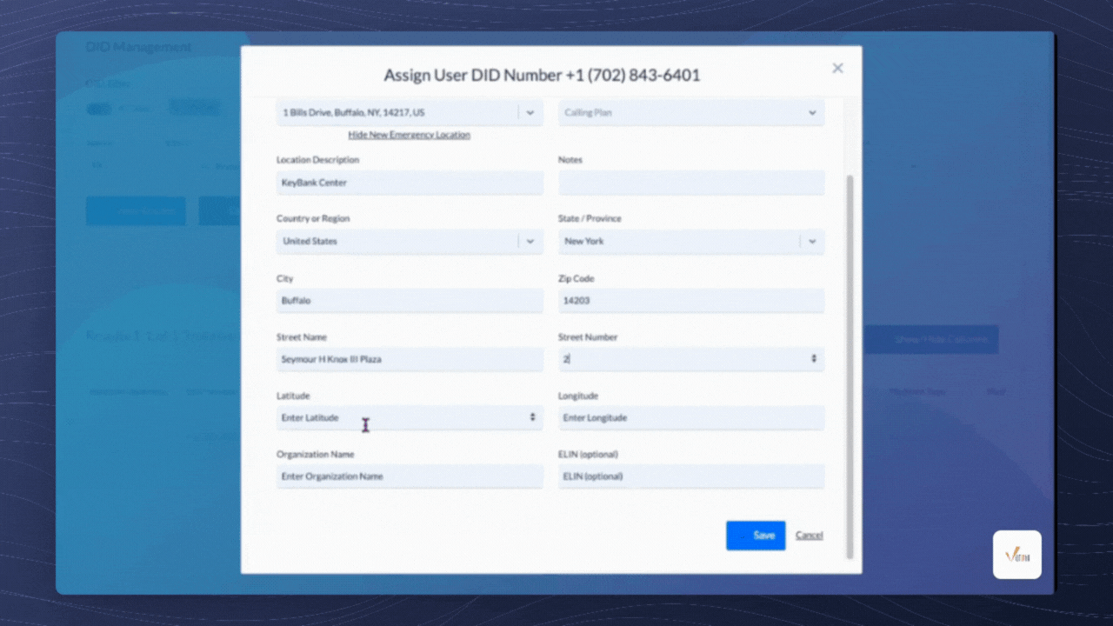Image resolution: width=1113 pixels, height=626 pixels.
Task: Open the Country or Region dropdown
Action: click(x=530, y=242)
